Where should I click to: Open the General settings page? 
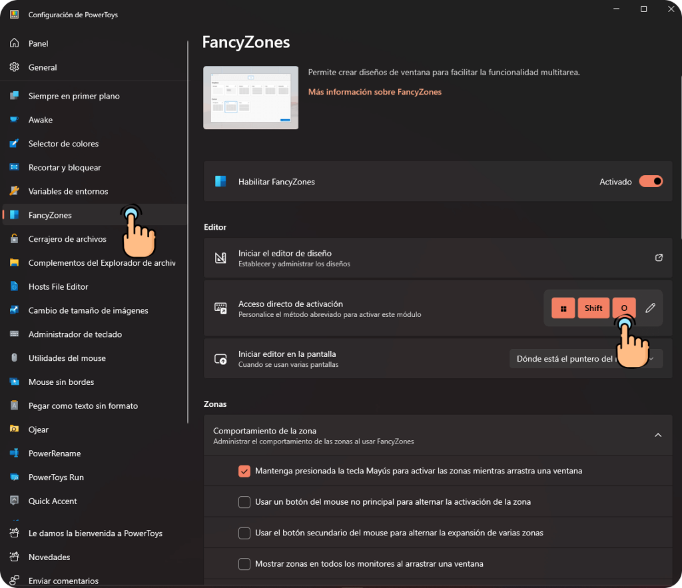pyautogui.click(x=43, y=67)
